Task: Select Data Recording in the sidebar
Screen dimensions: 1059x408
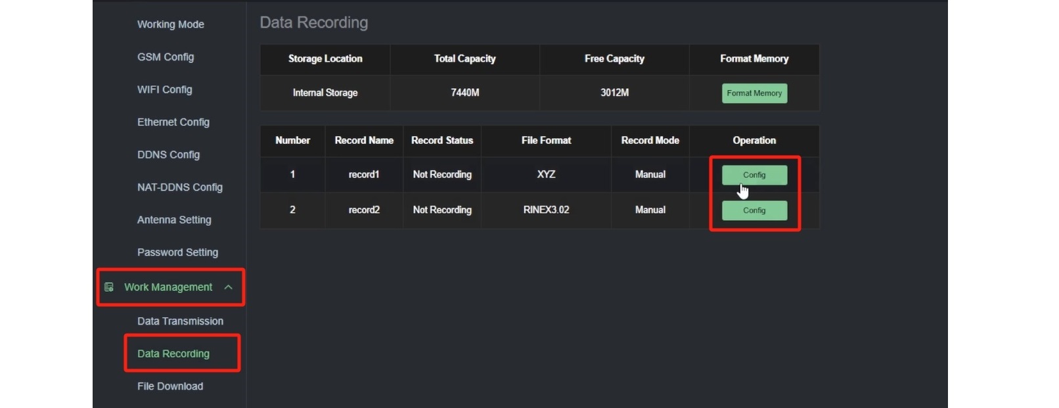Action: tap(173, 353)
